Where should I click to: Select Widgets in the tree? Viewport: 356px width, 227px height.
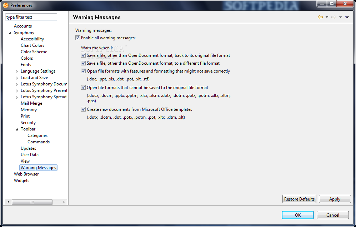pyautogui.click(x=21, y=181)
